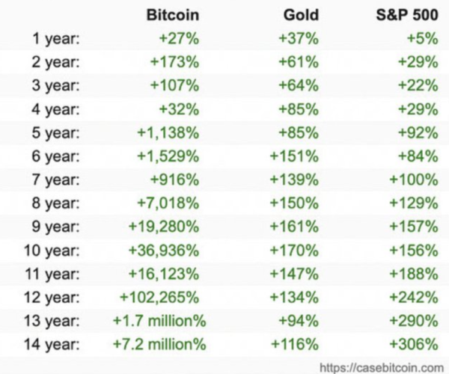Click Bitcoin +7.2 million% value
Image resolution: width=449 pixels, height=374 pixels.
[x=159, y=343]
